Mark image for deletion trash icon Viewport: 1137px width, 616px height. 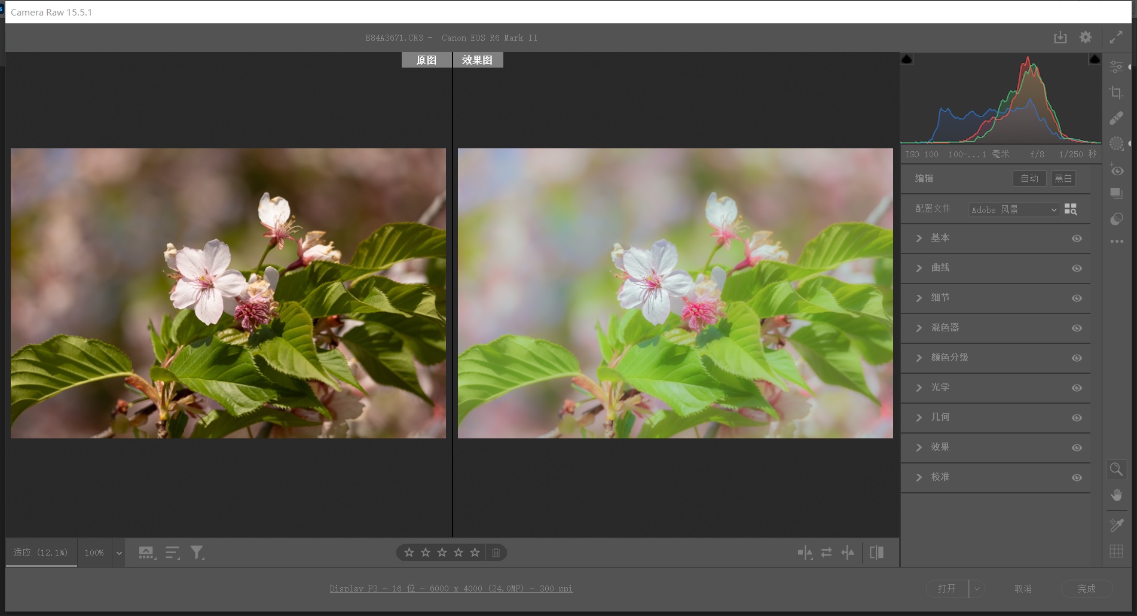[x=496, y=553]
